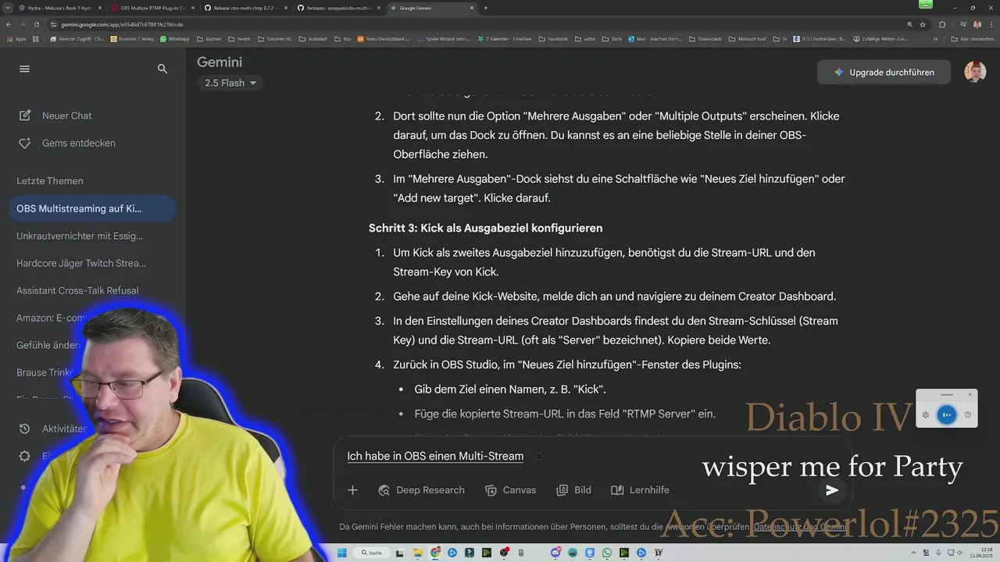
Task: Select Canvas tool
Action: [511, 490]
